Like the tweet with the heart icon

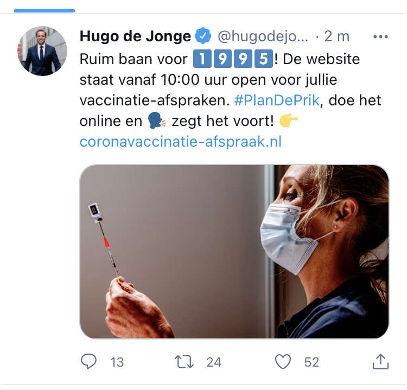coord(283,361)
